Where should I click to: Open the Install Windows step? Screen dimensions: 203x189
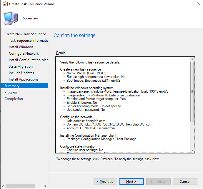pos(21,47)
